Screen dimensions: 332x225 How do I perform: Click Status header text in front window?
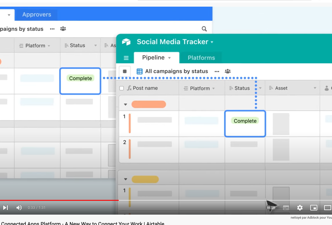pos(242,88)
